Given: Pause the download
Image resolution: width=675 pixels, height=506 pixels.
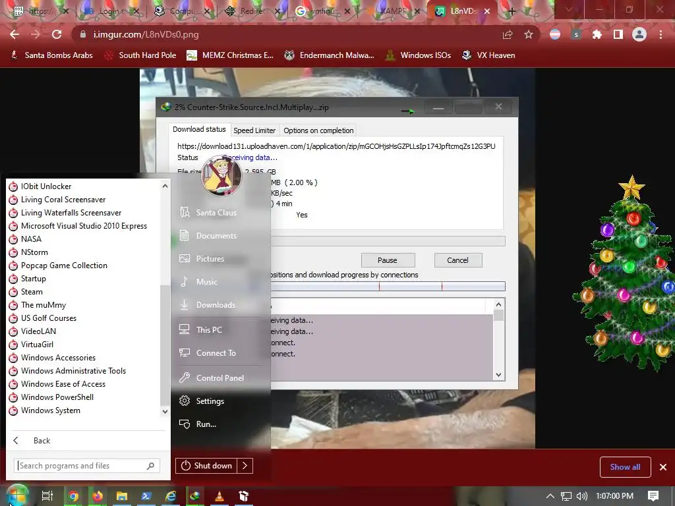Looking at the screenshot, I should click(x=388, y=260).
